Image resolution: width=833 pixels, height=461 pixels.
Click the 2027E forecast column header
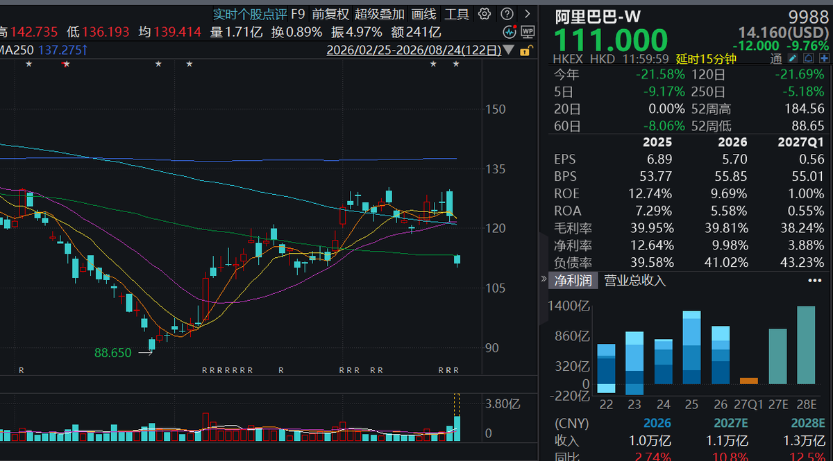[x=730, y=424]
